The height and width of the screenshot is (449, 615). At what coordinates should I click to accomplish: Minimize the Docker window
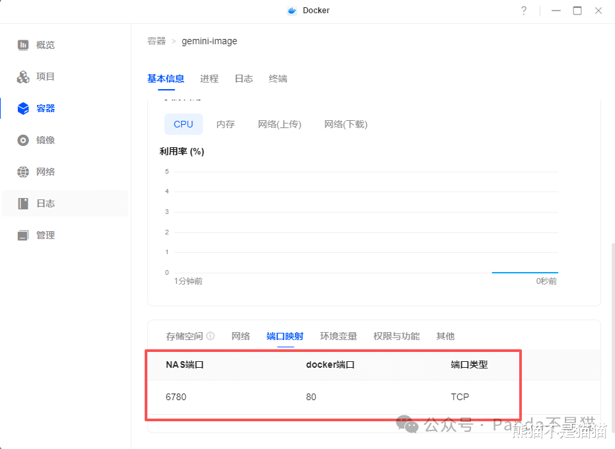tap(556, 11)
